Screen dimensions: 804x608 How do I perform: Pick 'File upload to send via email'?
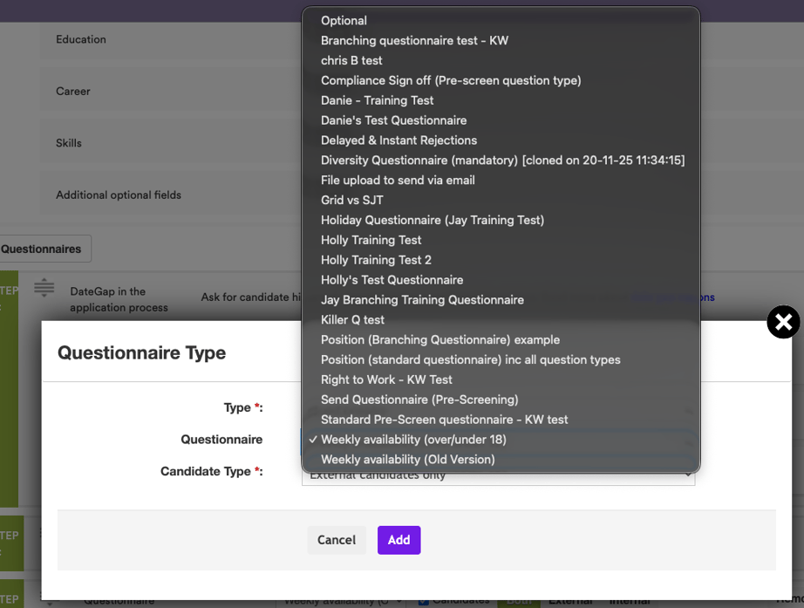[x=398, y=181]
